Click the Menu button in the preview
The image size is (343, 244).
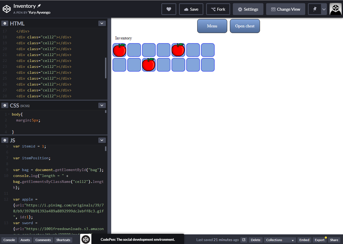click(x=212, y=26)
